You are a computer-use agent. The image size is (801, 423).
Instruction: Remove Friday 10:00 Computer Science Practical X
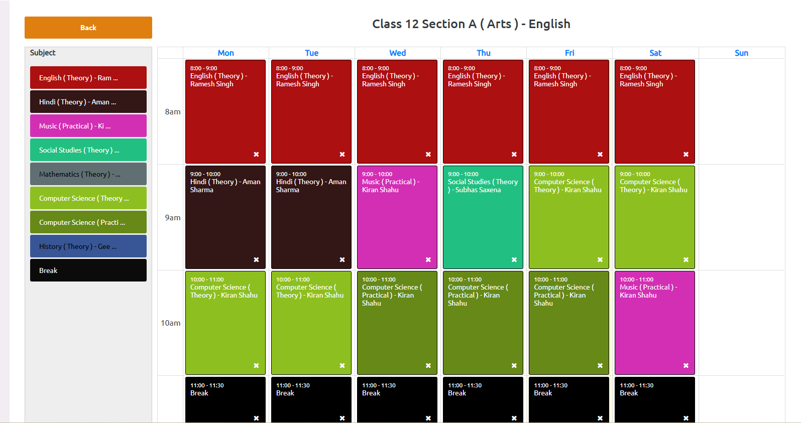pyautogui.click(x=600, y=366)
